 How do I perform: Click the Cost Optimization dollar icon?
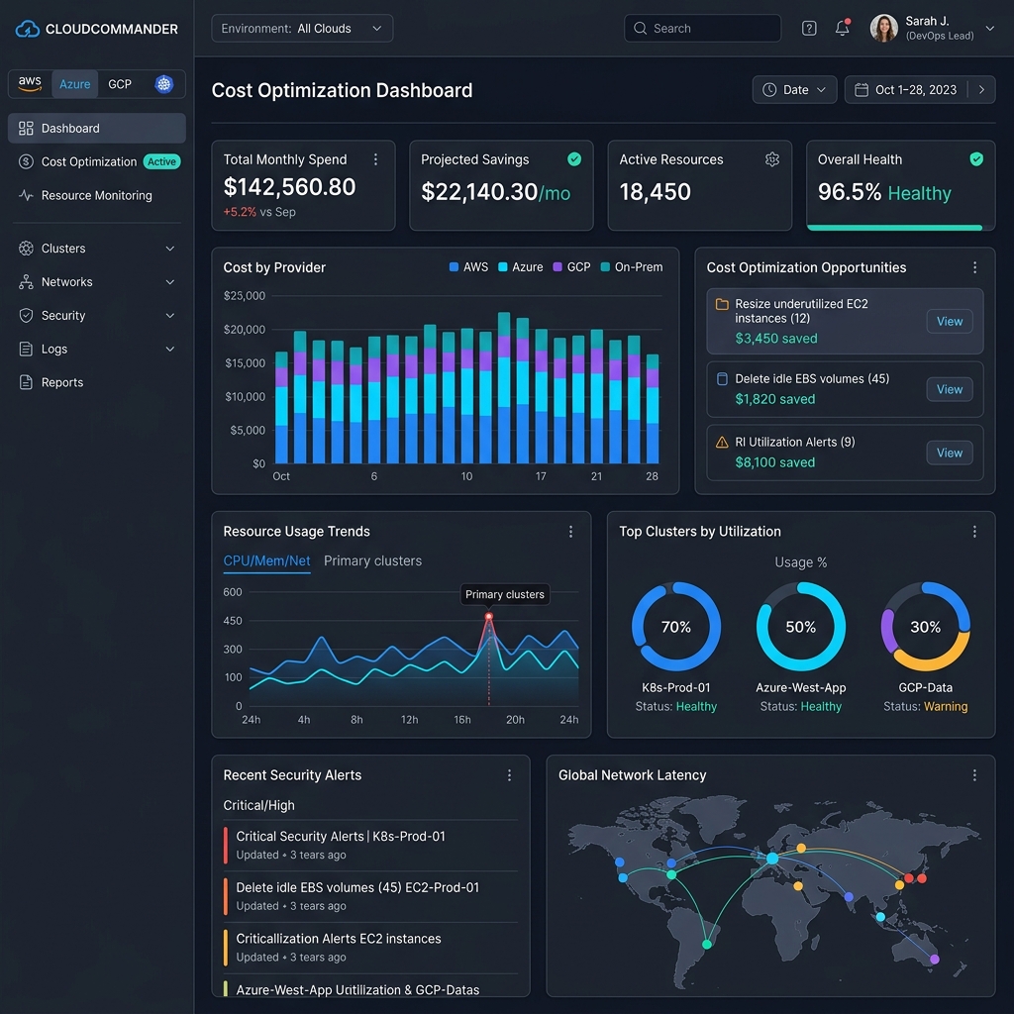(x=26, y=161)
